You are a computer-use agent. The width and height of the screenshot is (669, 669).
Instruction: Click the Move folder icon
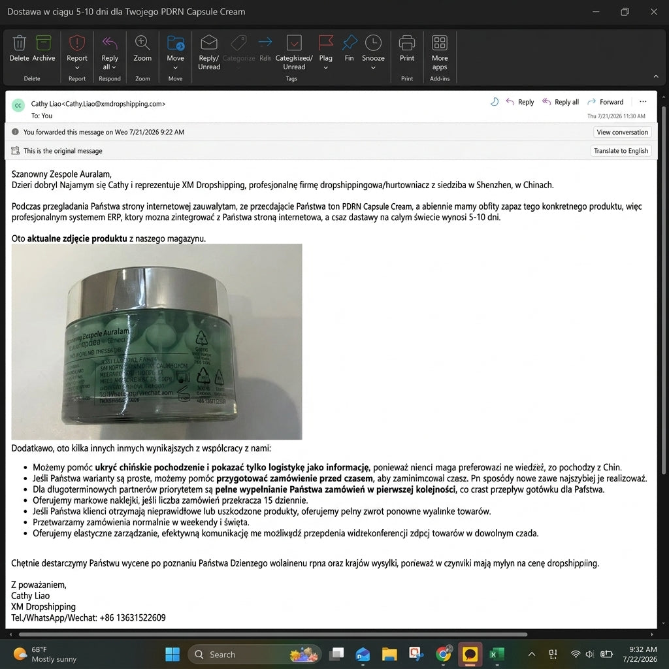tap(175, 42)
